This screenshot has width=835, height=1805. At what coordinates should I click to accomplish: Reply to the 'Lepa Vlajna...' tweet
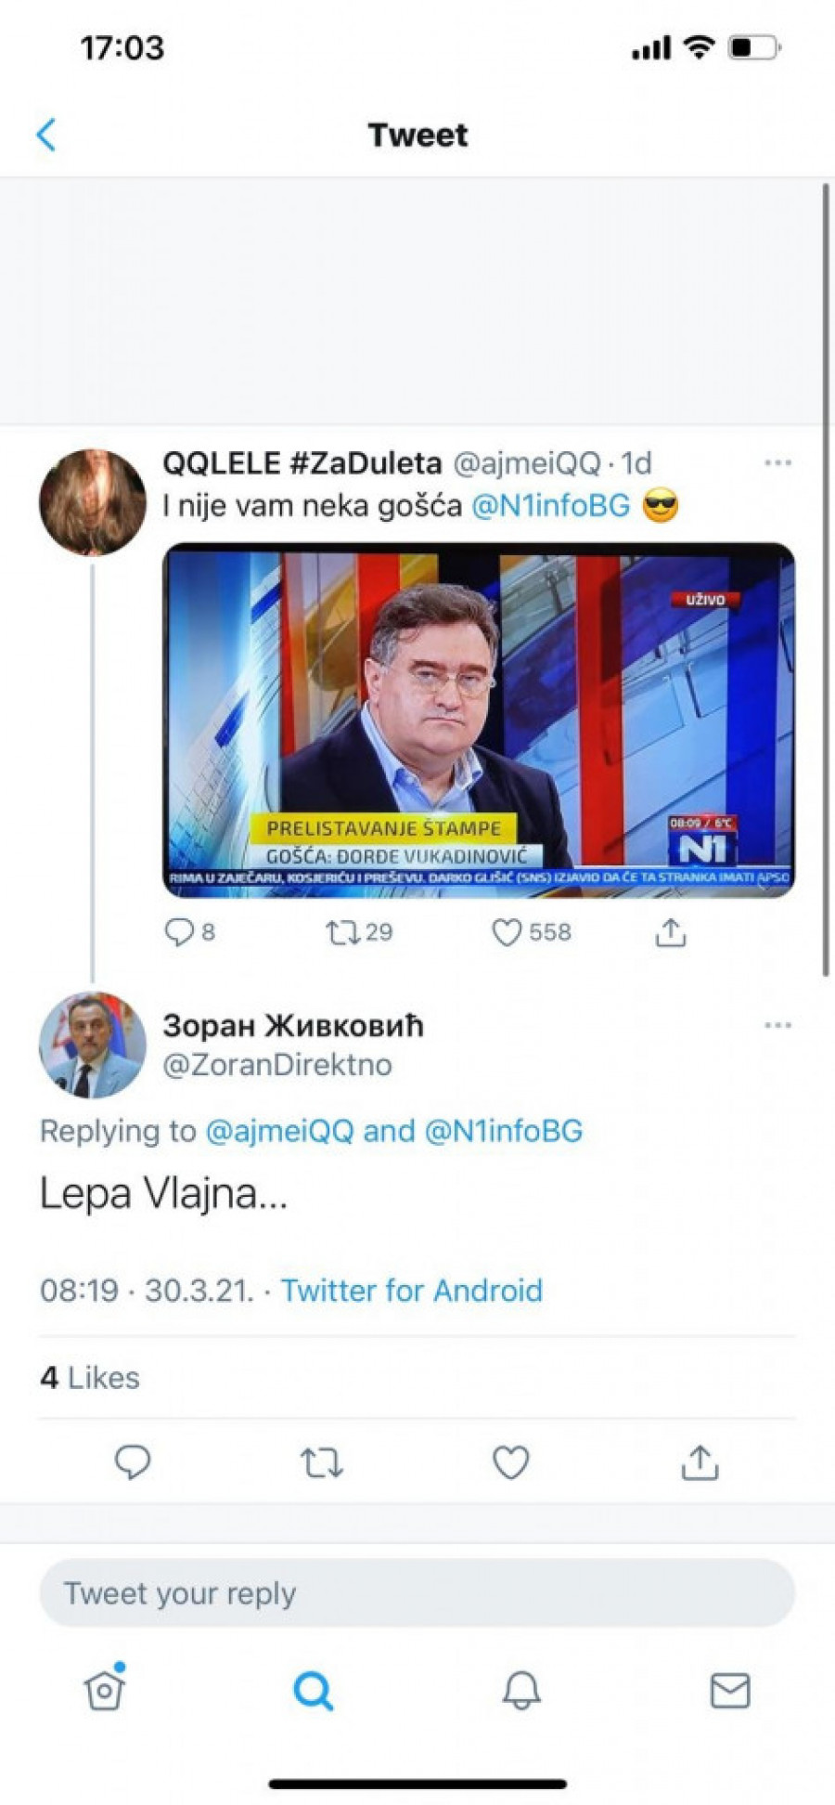[133, 1462]
